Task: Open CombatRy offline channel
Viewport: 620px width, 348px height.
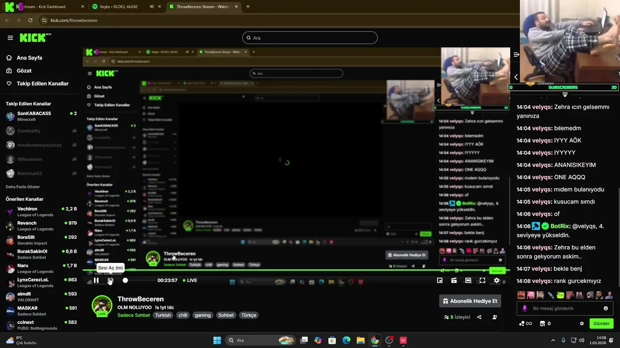Action: (x=41, y=131)
